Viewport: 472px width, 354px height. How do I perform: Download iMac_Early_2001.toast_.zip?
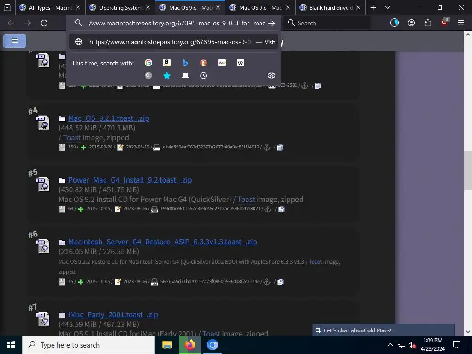click(x=113, y=314)
